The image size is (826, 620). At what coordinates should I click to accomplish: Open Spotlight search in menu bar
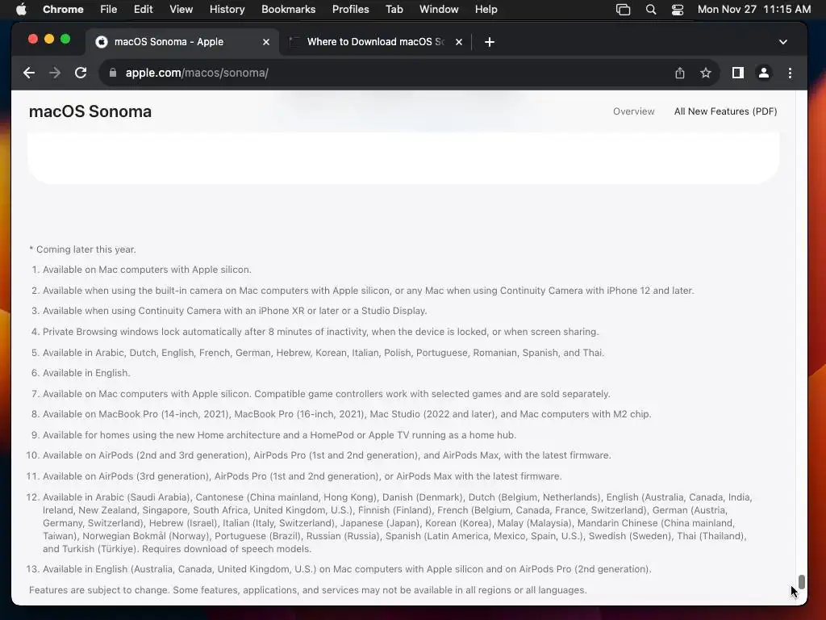[x=651, y=9]
